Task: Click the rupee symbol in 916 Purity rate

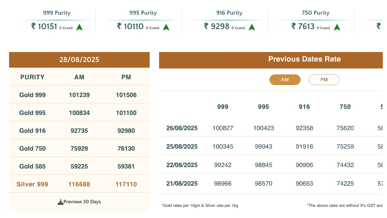Action: click(x=206, y=26)
